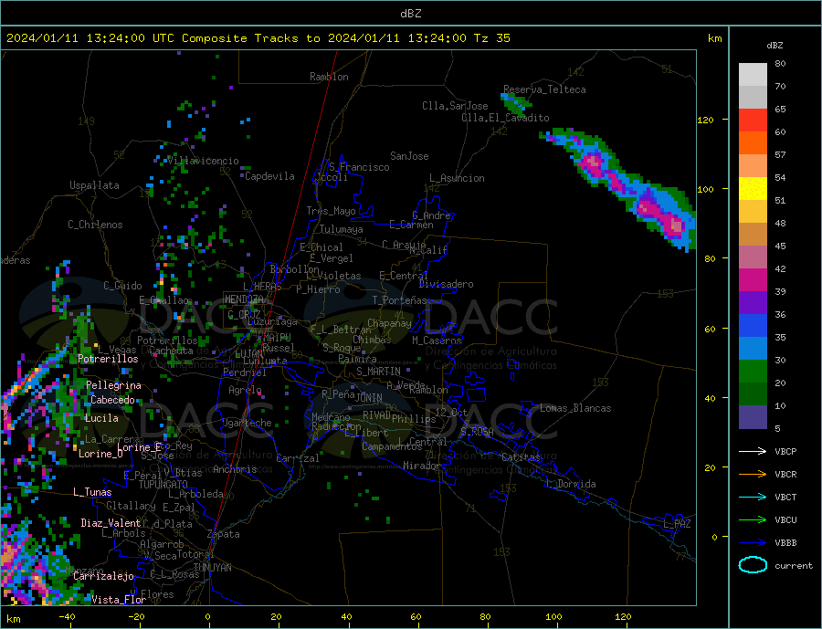This screenshot has width=822, height=629.
Task: Click the white 'Pellegrina' label
Action: pos(113,385)
